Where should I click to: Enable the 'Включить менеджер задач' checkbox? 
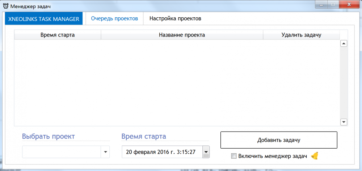(234, 156)
